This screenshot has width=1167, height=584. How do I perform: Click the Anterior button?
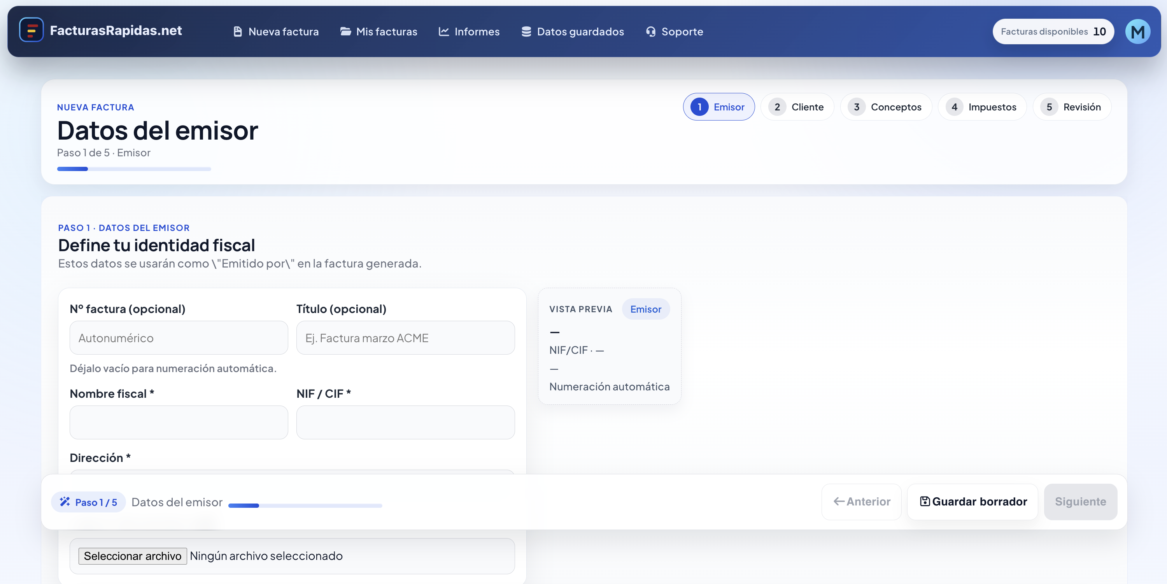861,502
